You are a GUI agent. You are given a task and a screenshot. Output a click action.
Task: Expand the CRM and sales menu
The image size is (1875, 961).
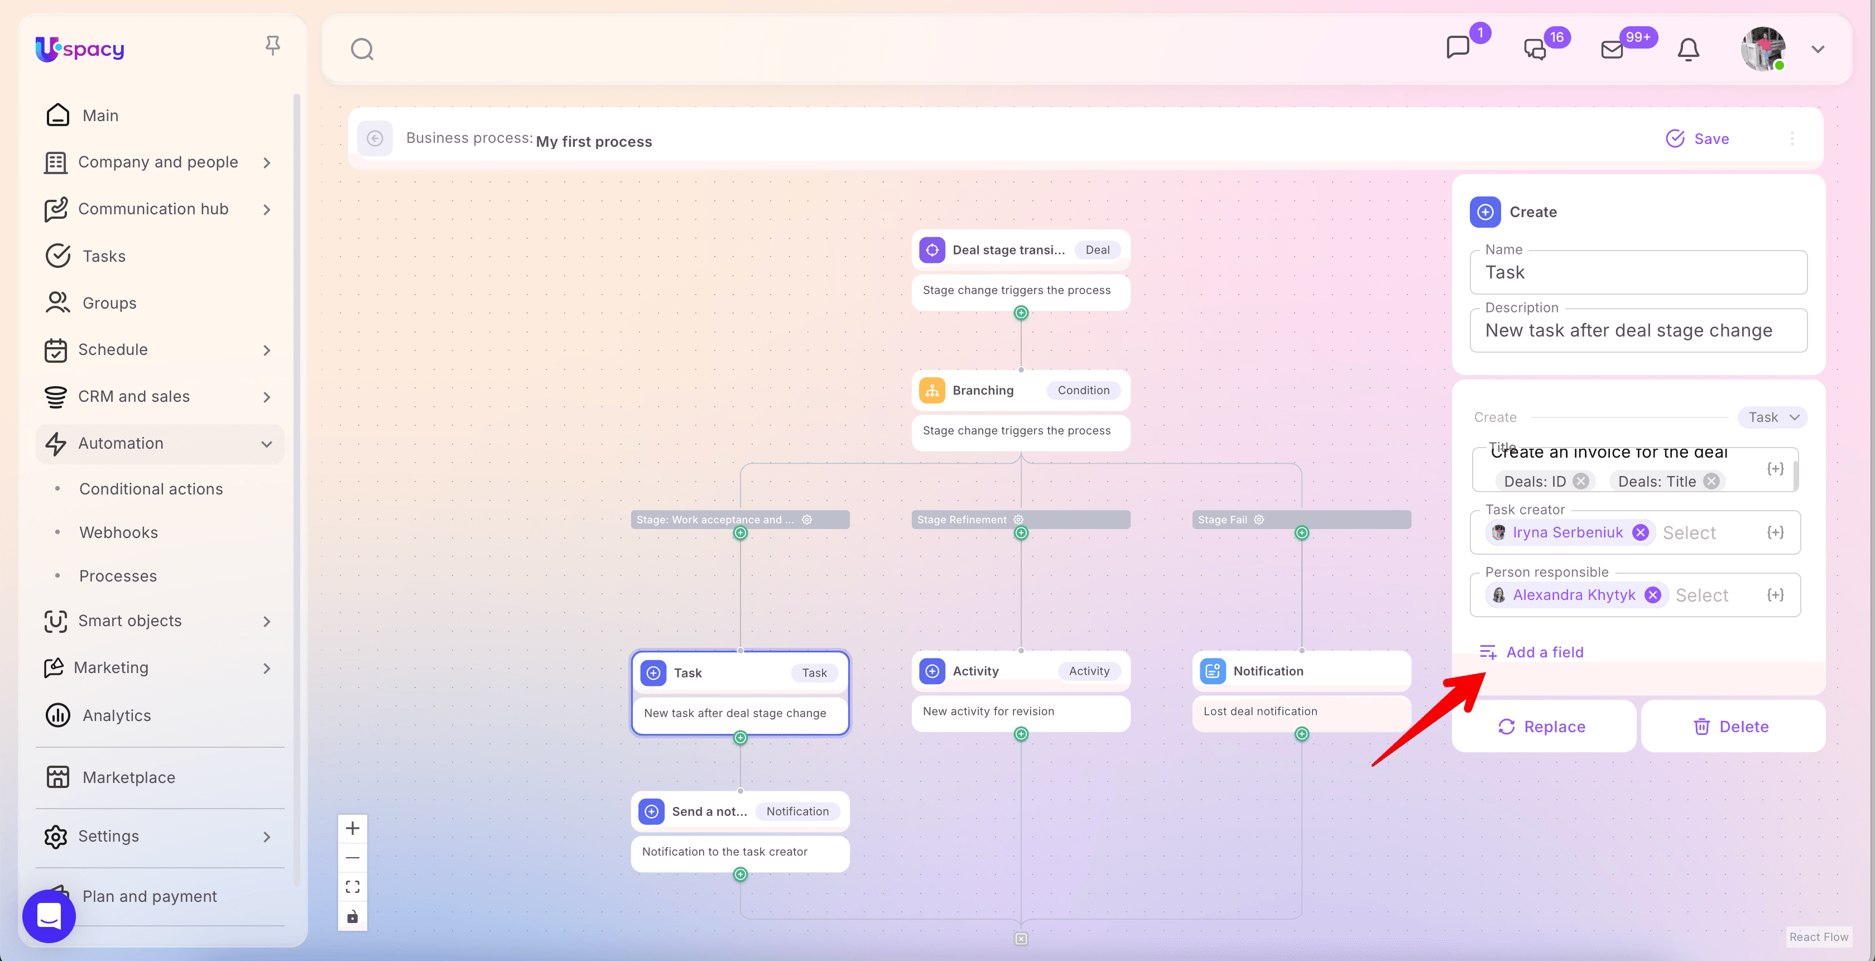[x=266, y=397]
